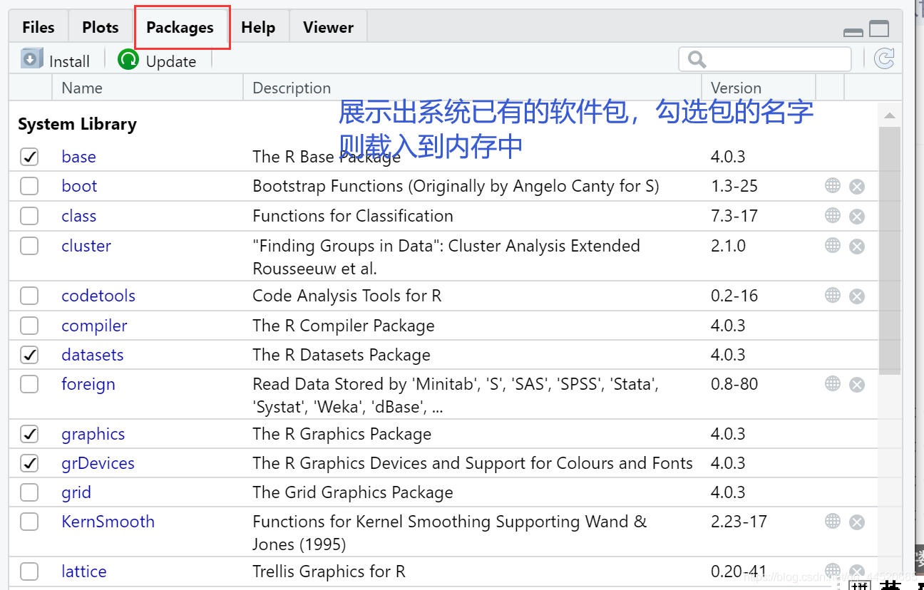Screen dimensions: 924x590
Task: Check the boot package checkbox
Action: click(29, 187)
